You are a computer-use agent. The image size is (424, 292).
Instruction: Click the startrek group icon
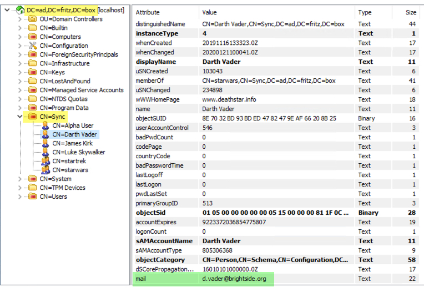[x=46, y=161]
